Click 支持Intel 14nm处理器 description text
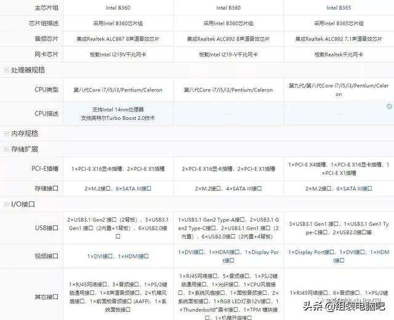This screenshot has width=394, height=320. click(118, 109)
